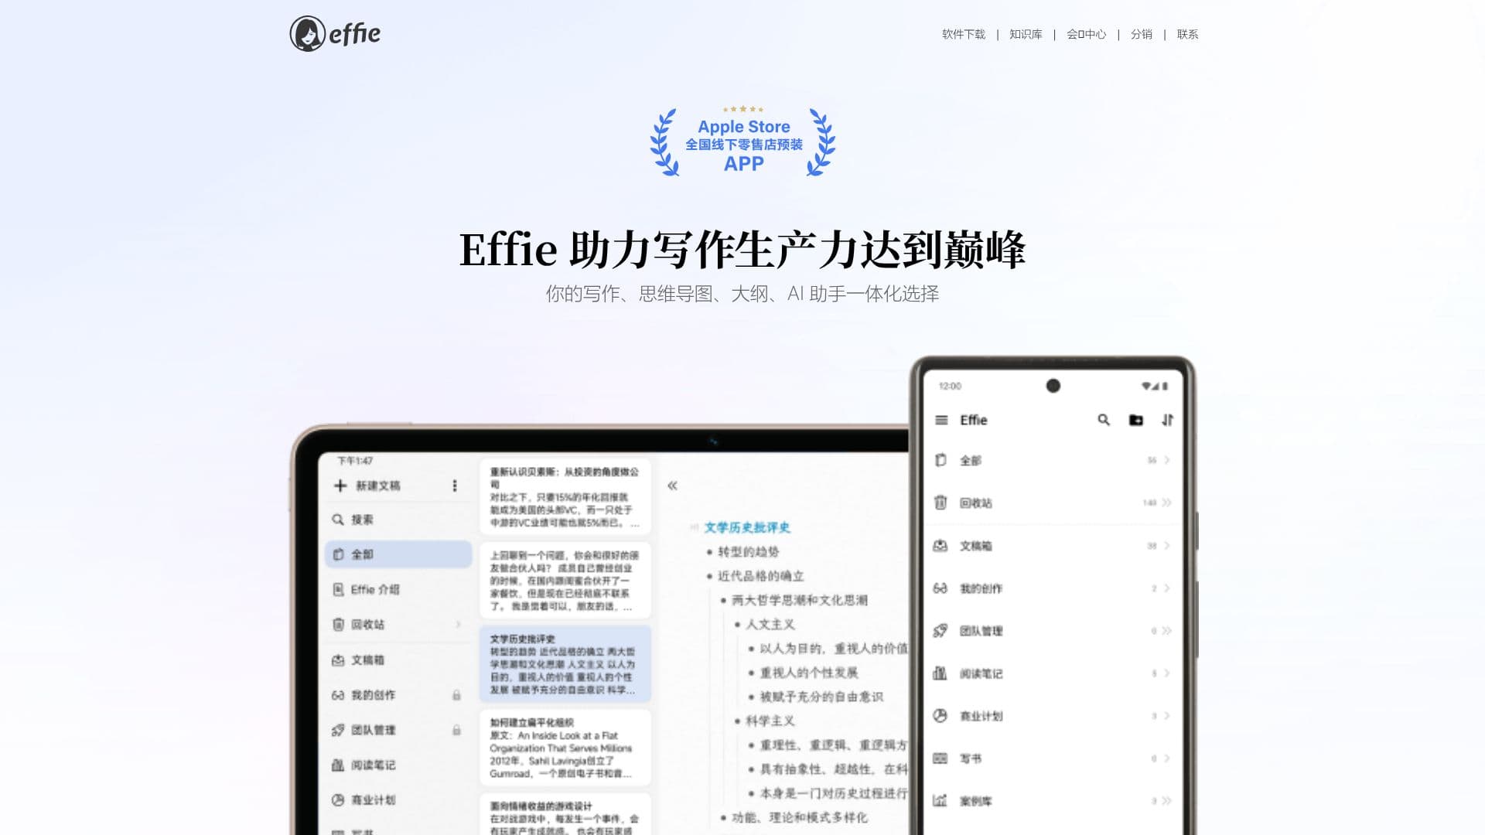Expand 回收站 chevron in tablet sidebar

(458, 624)
